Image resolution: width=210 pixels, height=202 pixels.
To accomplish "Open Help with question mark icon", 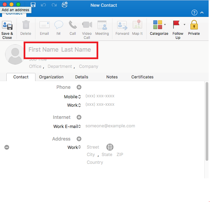I will click(x=194, y=12).
